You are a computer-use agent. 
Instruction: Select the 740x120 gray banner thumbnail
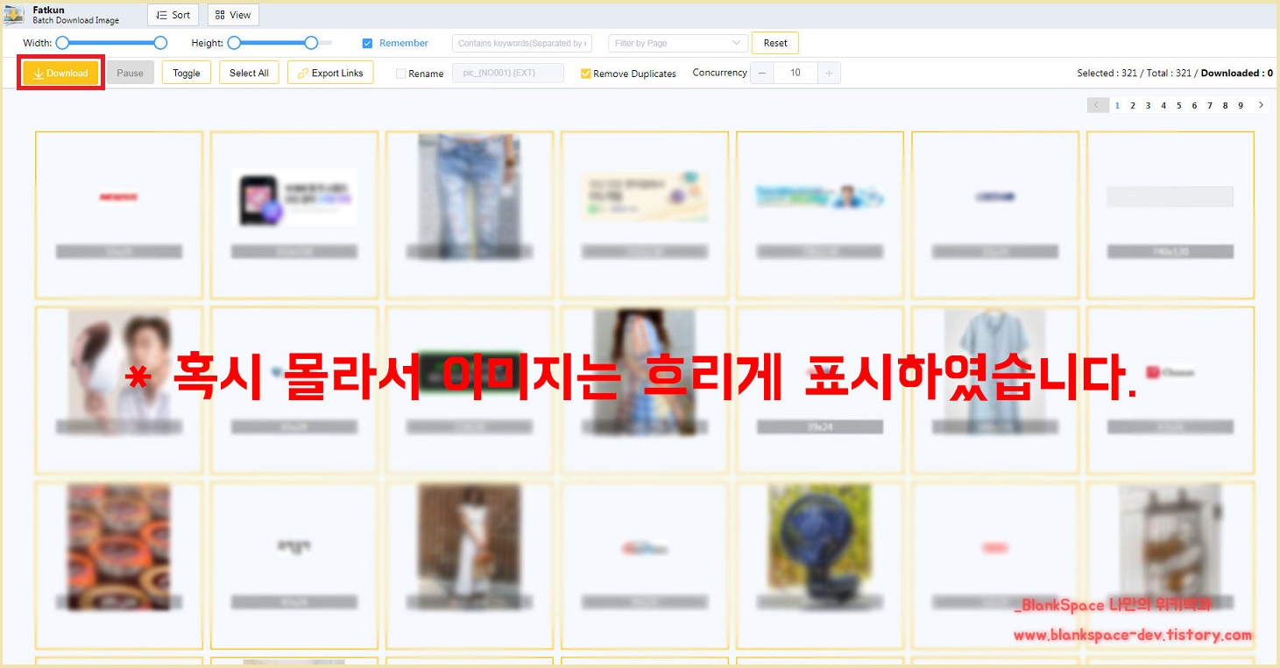[1170, 215]
